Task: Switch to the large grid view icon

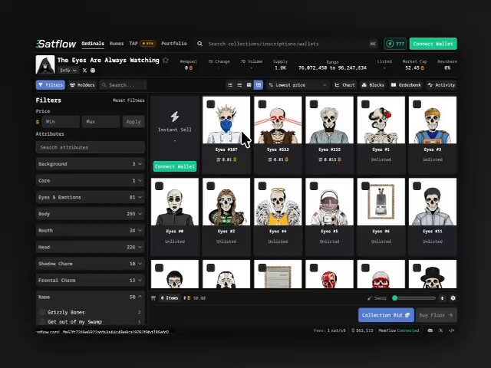Action: 249,85
